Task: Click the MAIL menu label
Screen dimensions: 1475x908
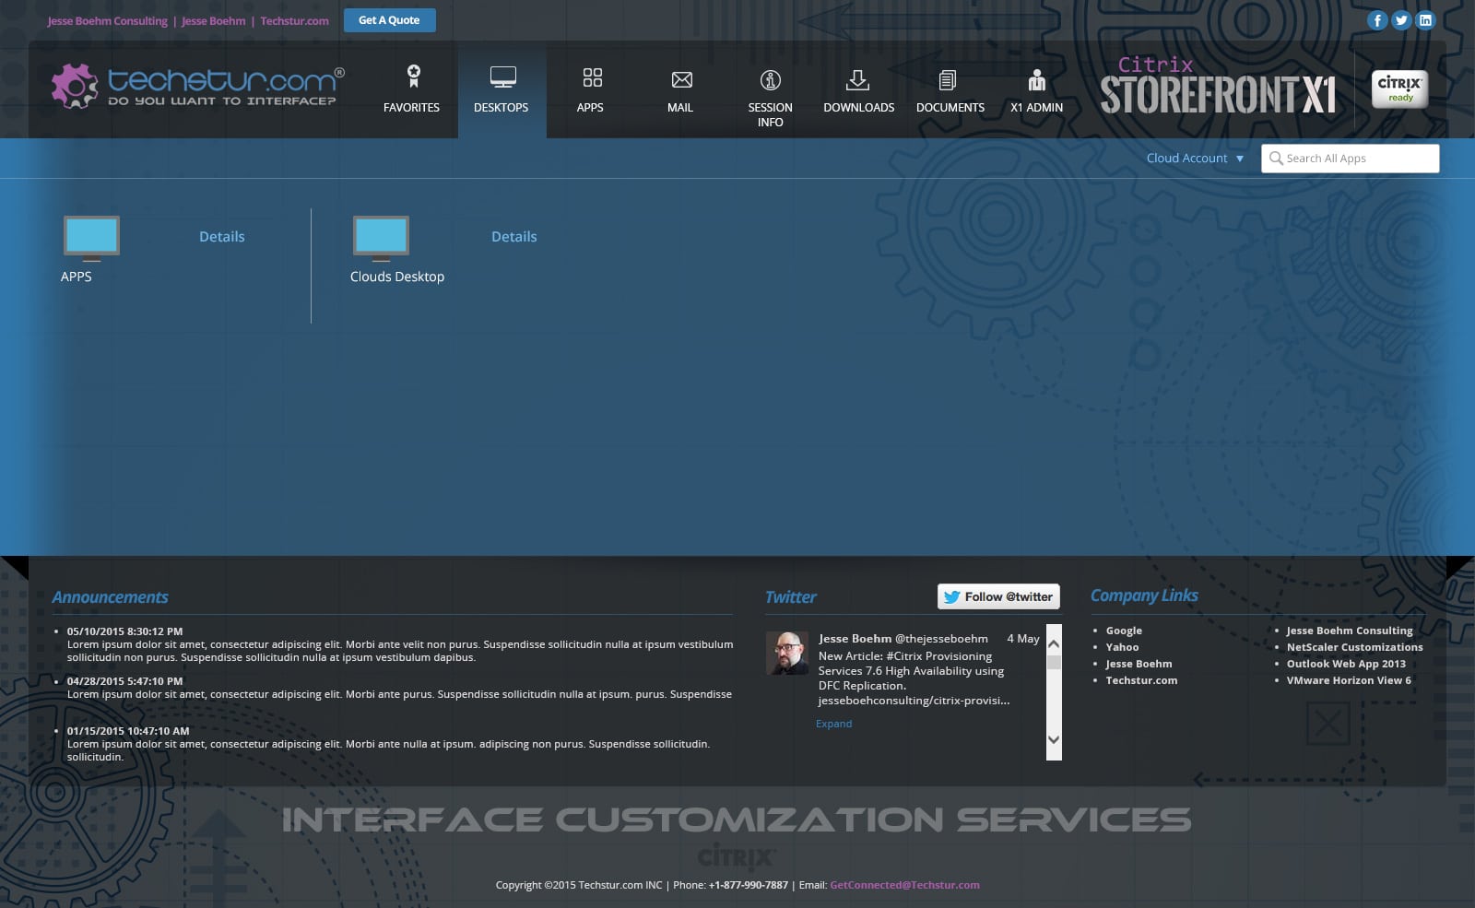Action: [x=680, y=108]
